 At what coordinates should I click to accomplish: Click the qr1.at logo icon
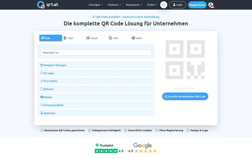tap(41, 5)
